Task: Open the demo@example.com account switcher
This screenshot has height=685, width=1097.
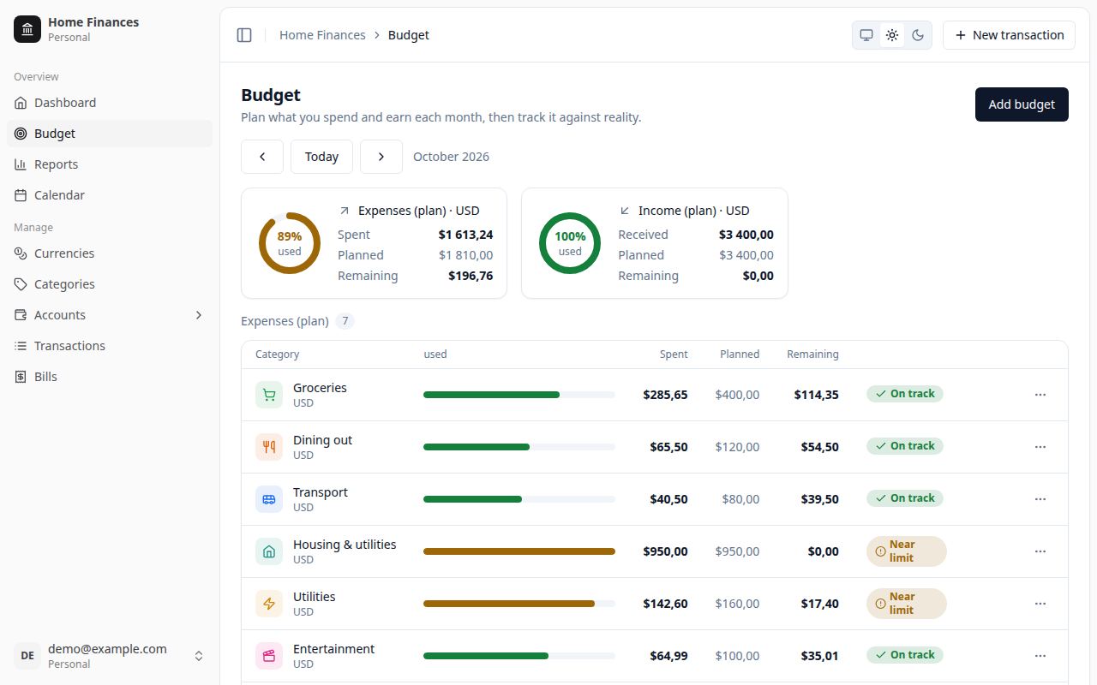Action: tap(110, 656)
